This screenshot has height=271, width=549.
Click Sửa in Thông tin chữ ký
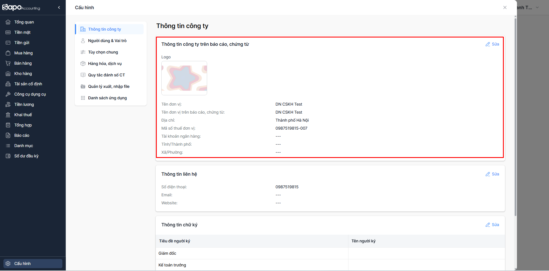[492, 225]
